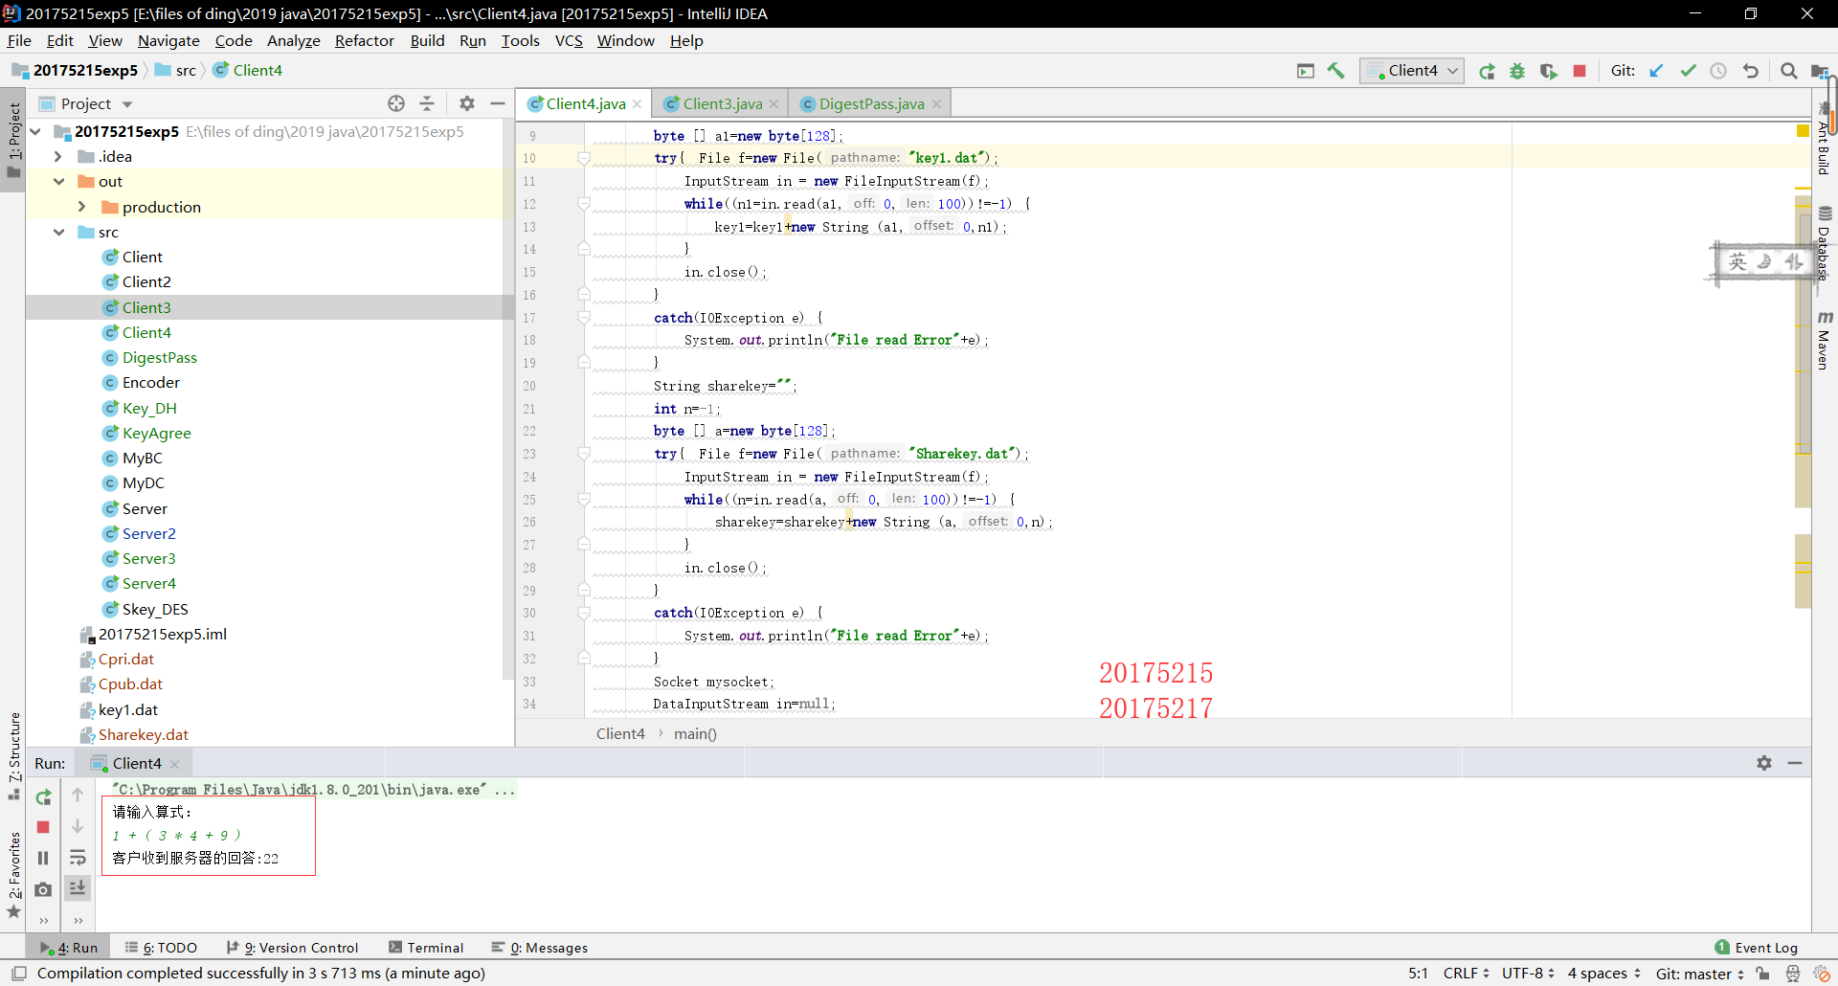The width and height of the screenshot is (1838, 986).
Task: Open Client4 run configuration dropdown
Action: click(1412, 71)
